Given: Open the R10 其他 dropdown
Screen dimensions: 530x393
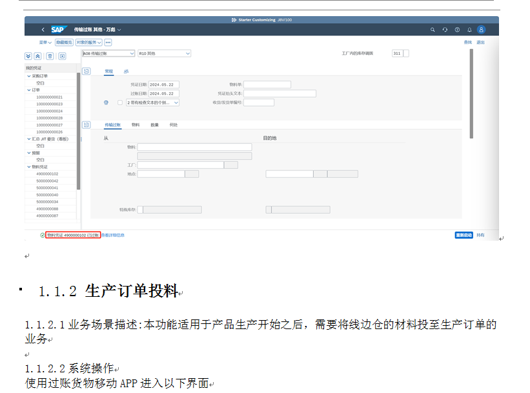Looking at the screenshot, I should pos(187,54).
